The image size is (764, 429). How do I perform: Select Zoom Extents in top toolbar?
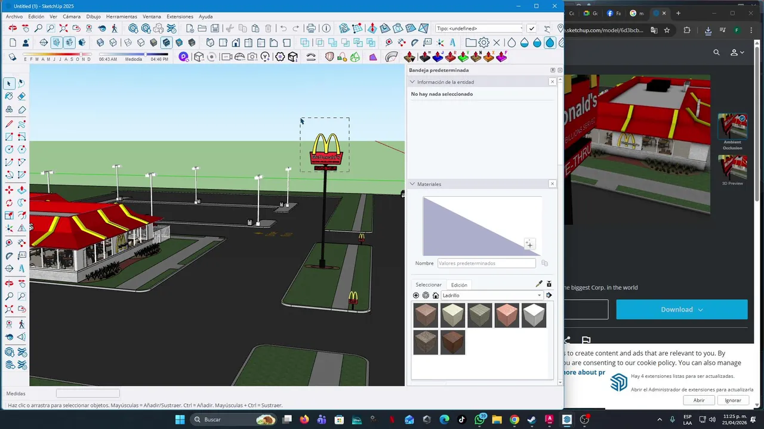(64, 28)
